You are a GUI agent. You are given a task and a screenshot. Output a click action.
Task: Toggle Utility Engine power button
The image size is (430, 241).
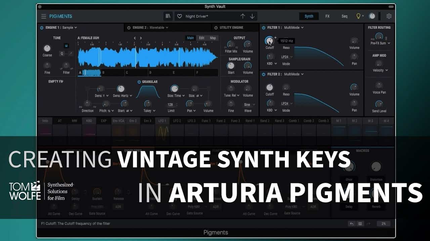click(x=216, y=27)
